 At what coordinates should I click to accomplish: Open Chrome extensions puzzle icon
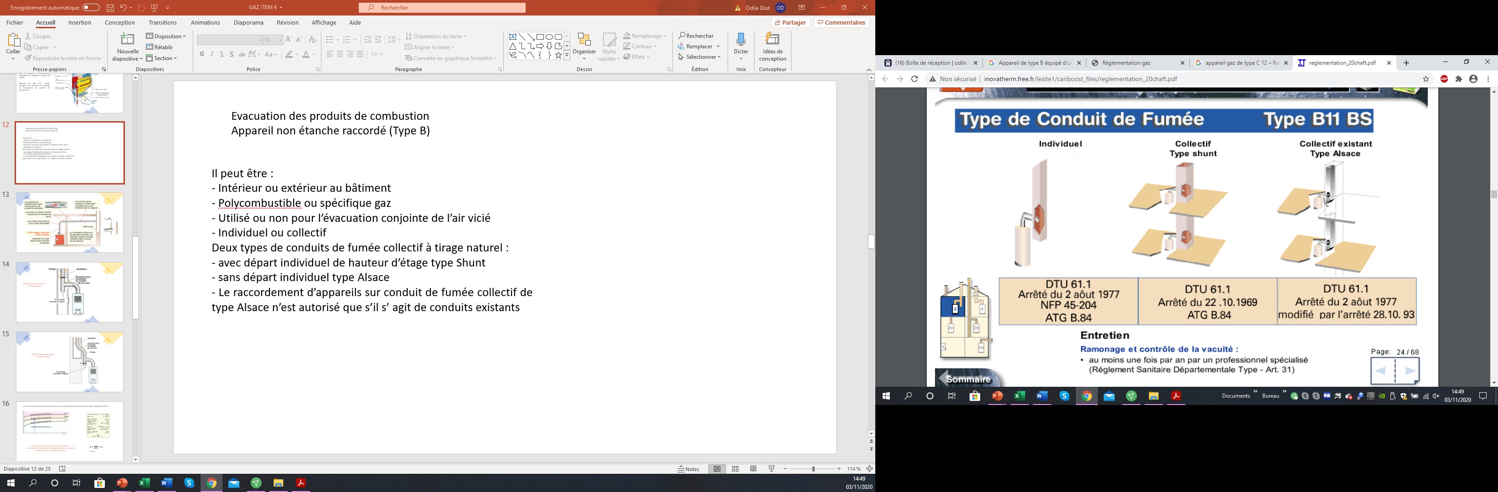(1459, 79)
